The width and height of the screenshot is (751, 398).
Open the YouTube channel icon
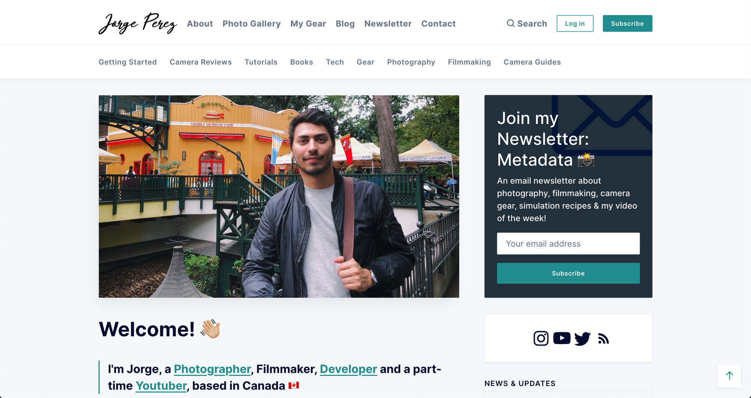pos(562,338)
